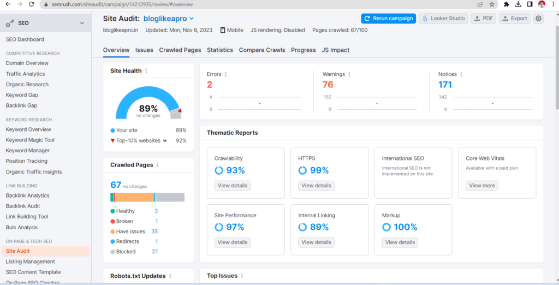Open Site Audit settings gear icon
Viewport: 559px width, 285px height.
(538, 19)
